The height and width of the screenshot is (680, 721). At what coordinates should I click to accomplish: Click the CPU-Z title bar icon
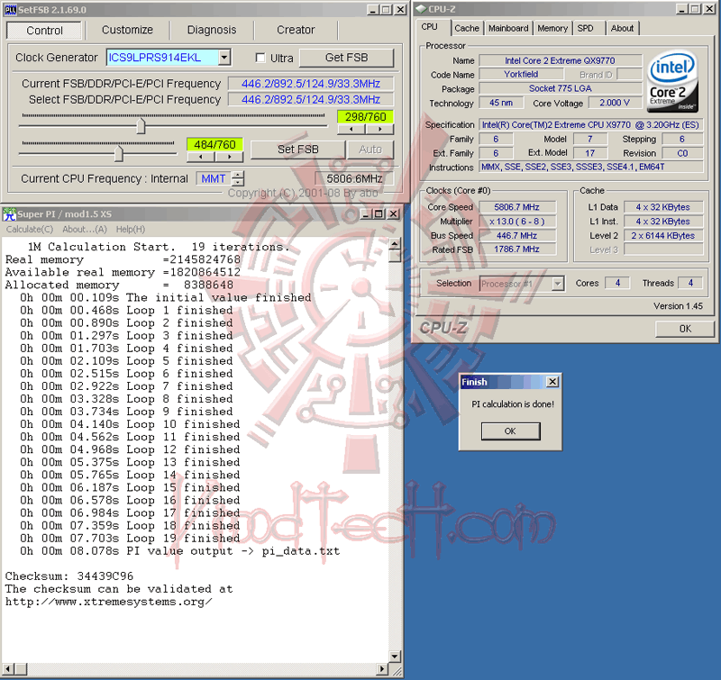coord(420,9)
